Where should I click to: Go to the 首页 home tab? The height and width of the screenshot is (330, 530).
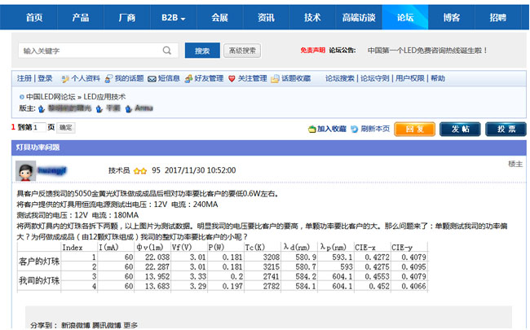[x=33, y=17]
